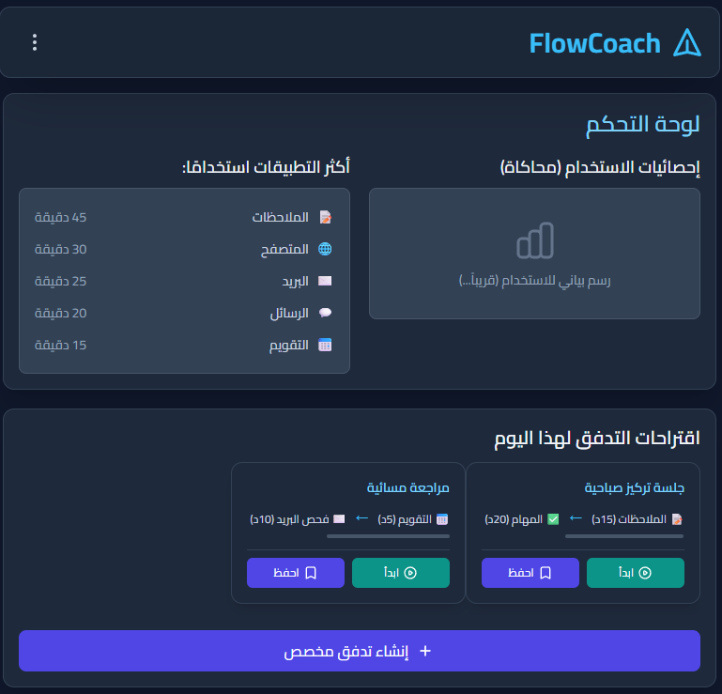Click the الرسائل speech bubble icon
This screenshot has height=694, width=722.
[325, 313]
